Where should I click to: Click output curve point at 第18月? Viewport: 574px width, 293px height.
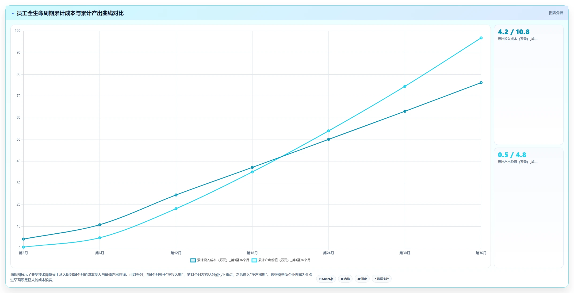pos(252,172)
